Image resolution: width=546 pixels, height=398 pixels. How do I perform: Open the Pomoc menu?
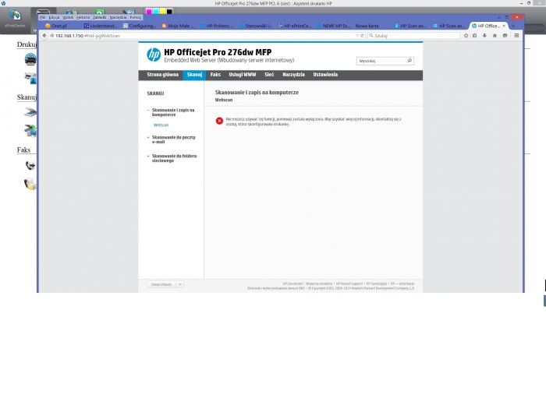pos(136,17)
